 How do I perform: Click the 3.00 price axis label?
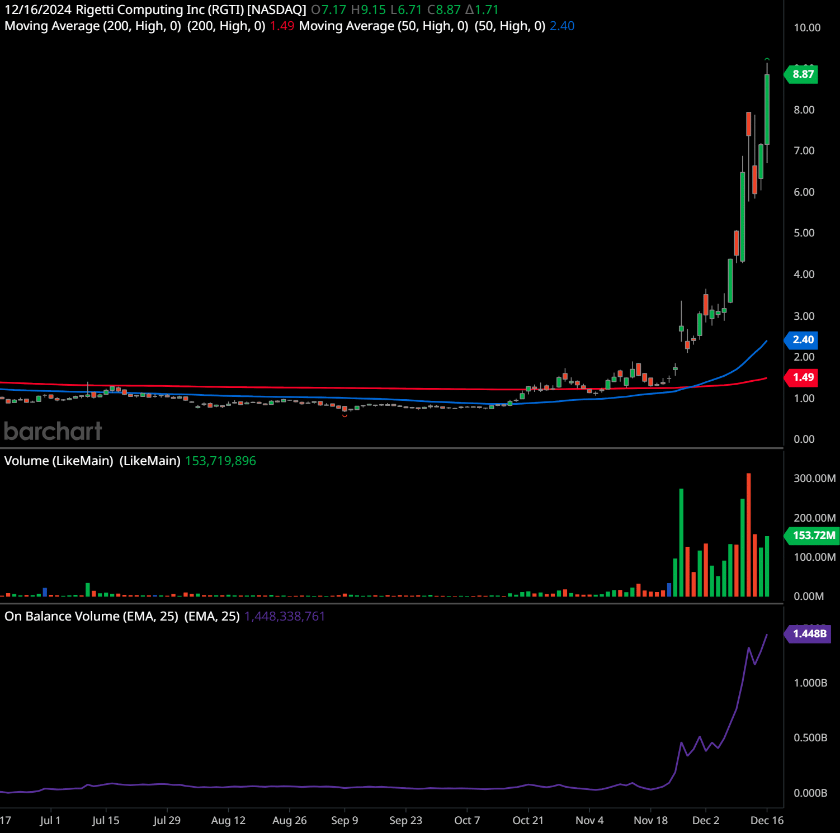(804, 316)
